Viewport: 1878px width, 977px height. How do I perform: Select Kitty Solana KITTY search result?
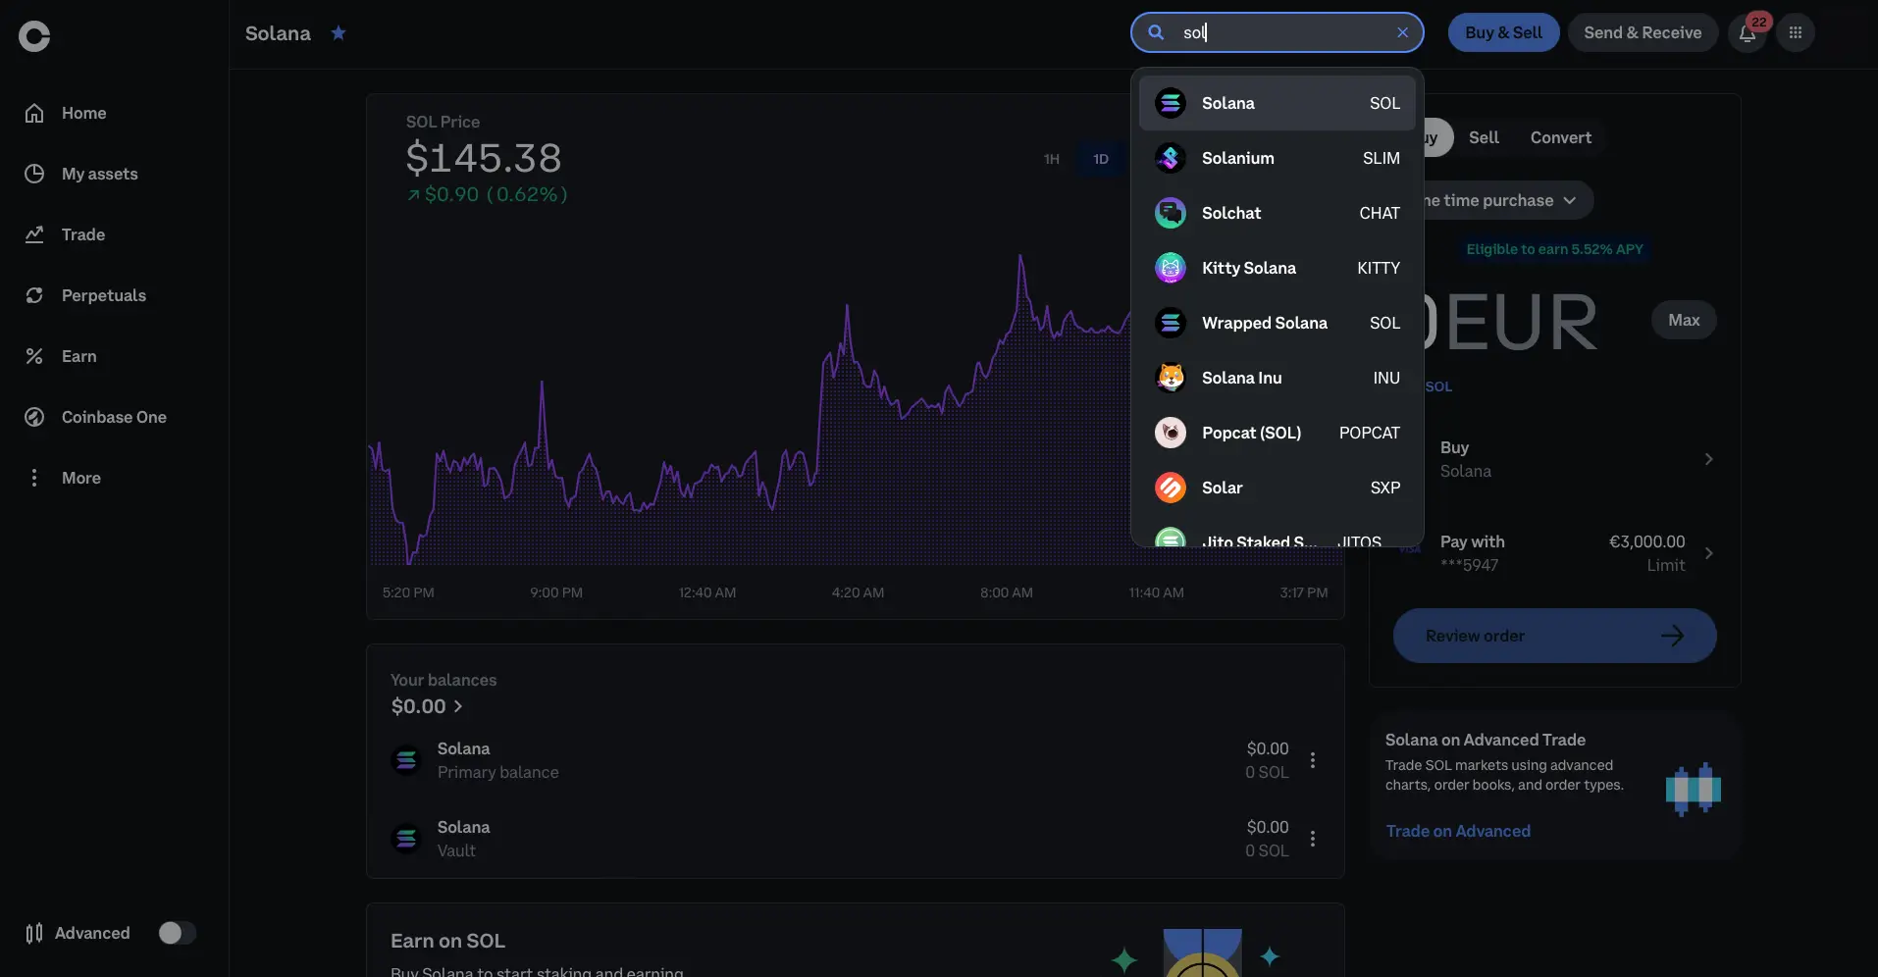coord(1278,268)
